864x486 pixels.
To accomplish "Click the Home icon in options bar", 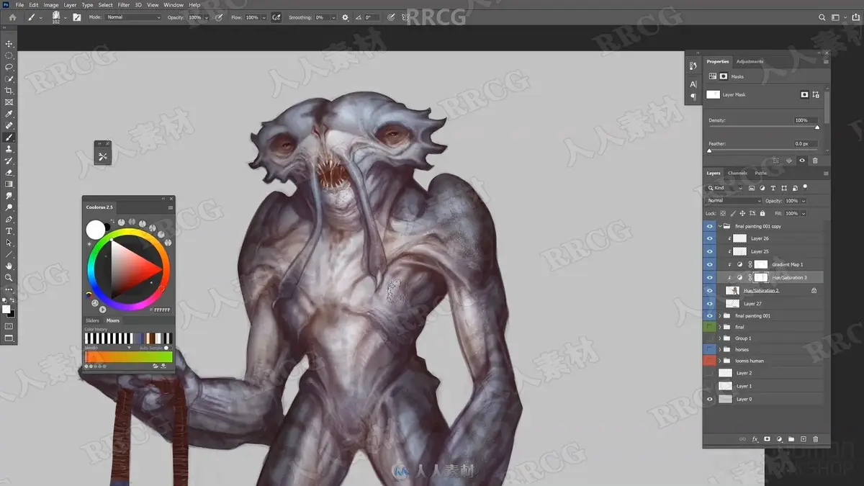I will [x=12, y=17].
